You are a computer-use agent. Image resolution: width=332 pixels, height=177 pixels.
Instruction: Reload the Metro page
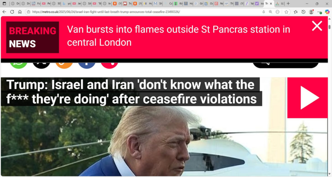coord(12,12)
